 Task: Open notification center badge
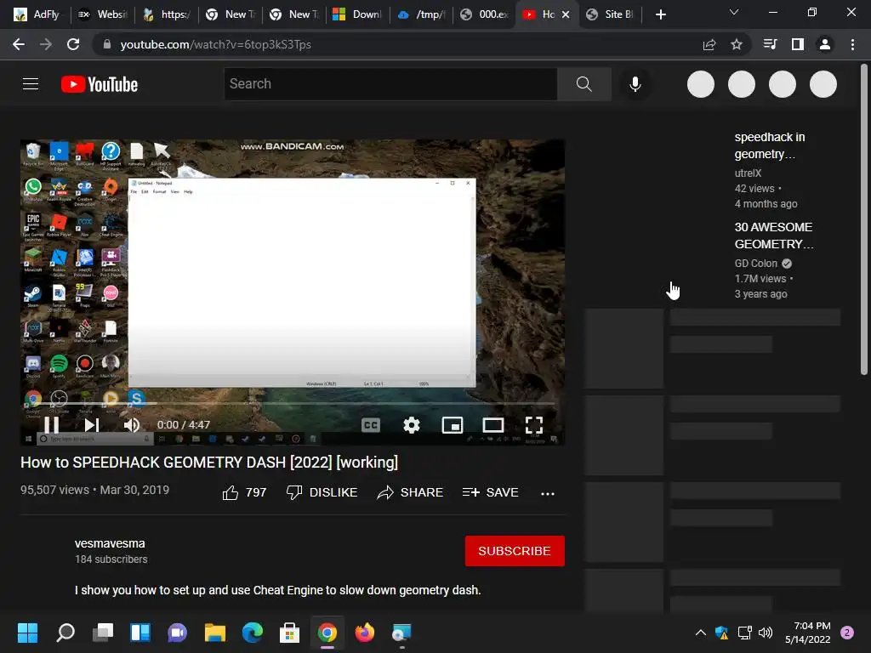click(x=847, y=633)
